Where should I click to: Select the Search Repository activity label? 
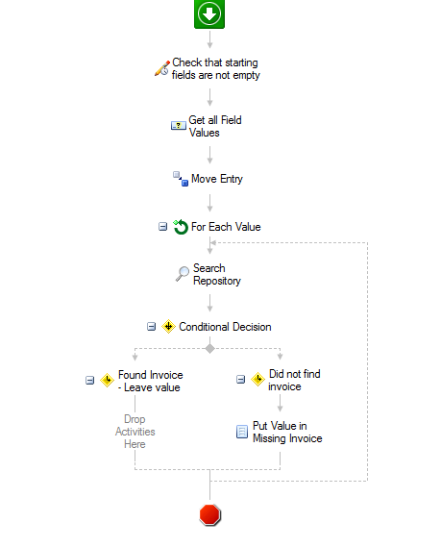tap(217, 274)
